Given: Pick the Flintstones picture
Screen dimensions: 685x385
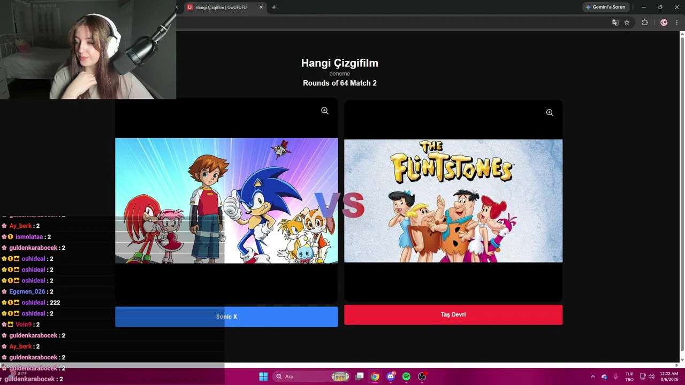Looking at the screenshot, I should [x=453, y=201].
